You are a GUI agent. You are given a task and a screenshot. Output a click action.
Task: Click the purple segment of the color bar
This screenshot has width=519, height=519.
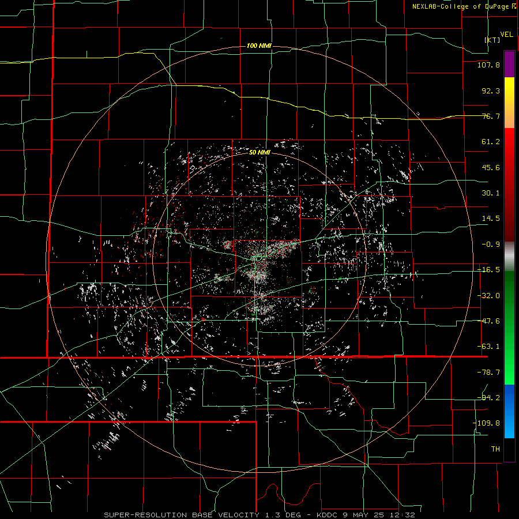(x=509, y=64)
